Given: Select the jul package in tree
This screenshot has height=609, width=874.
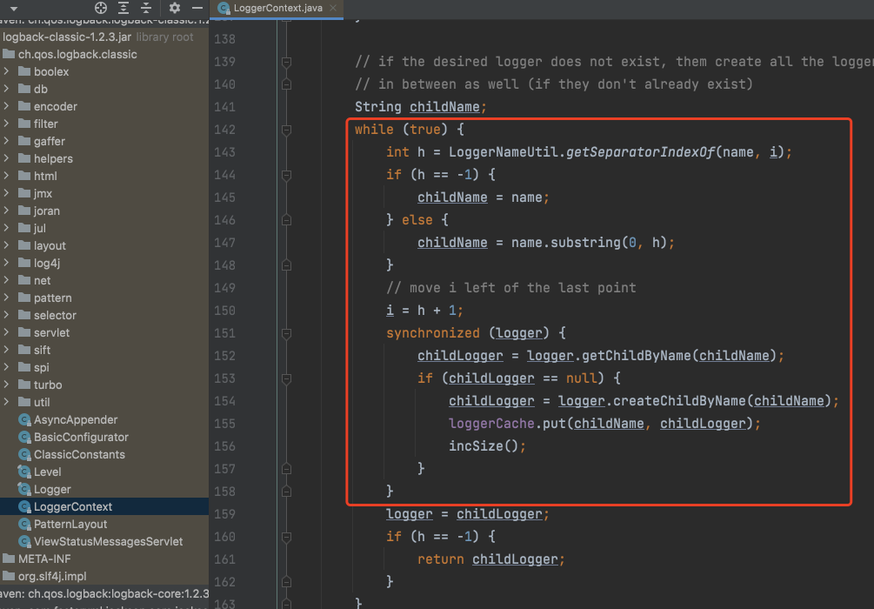Looking at the screenshot, I should pos(40,228).
